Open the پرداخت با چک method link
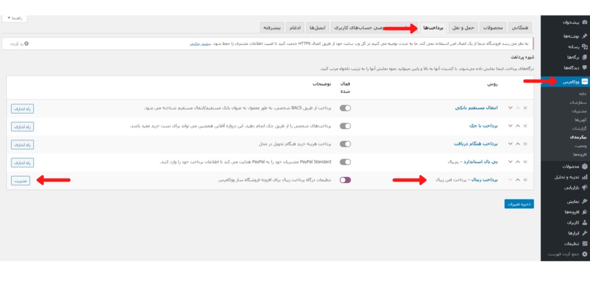Screen dimensions: 590x286 tap(483, 126)
